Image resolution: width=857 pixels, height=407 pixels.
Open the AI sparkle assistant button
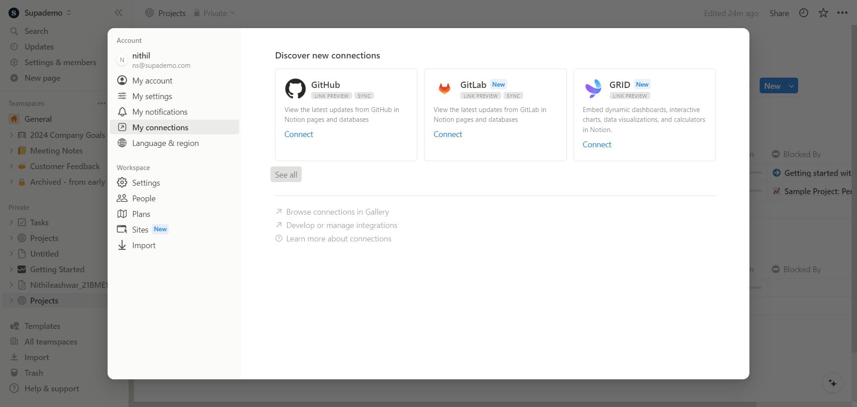tap(832, 383)
